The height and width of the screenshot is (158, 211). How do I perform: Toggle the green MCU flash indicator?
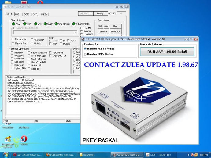[x=13, y=24]
